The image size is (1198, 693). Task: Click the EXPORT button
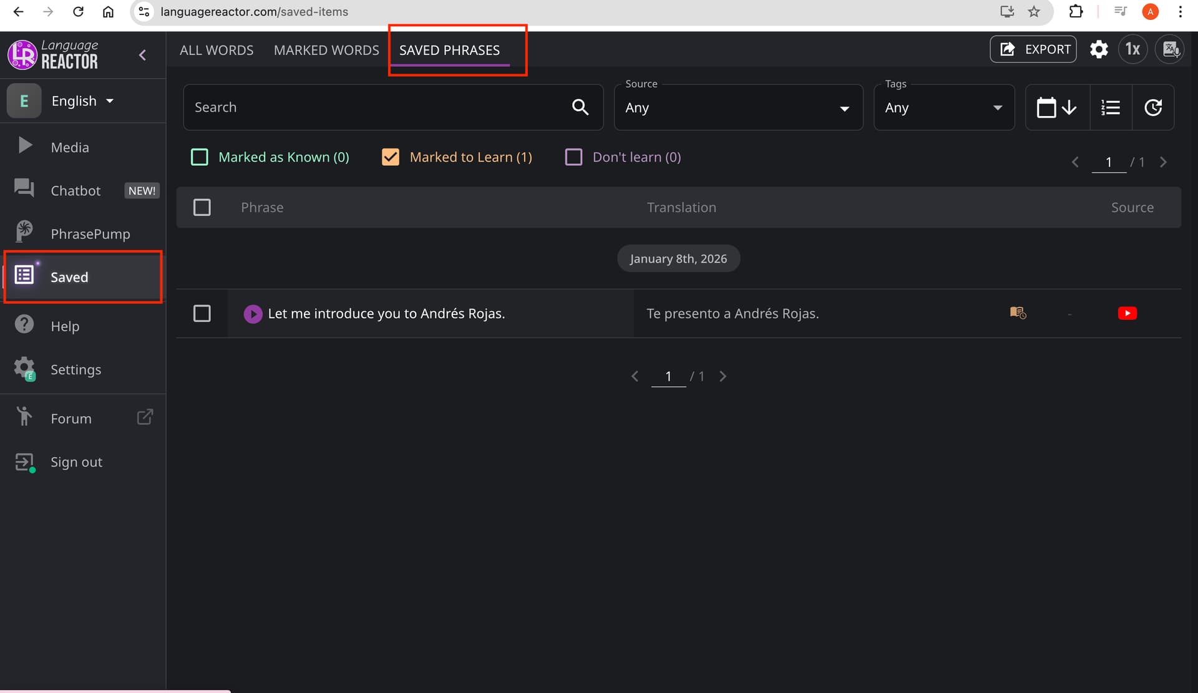click(1033, 49)
